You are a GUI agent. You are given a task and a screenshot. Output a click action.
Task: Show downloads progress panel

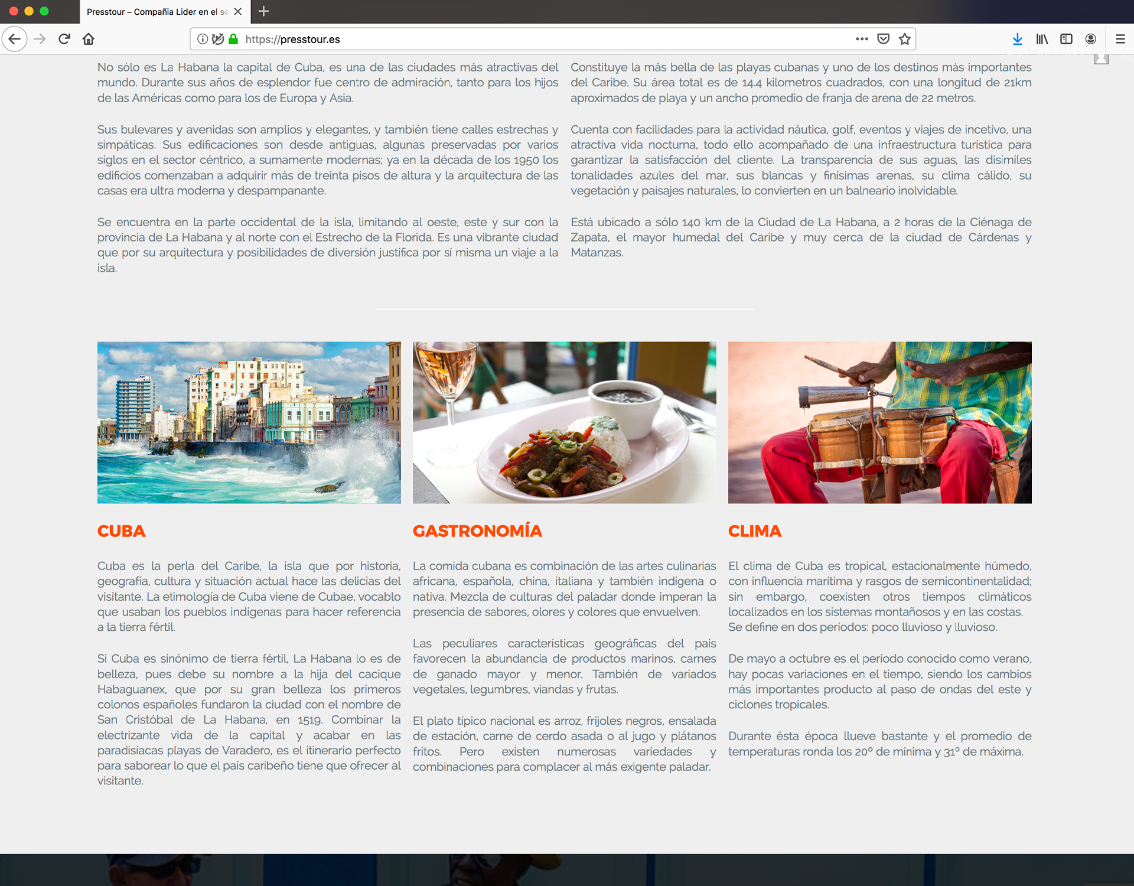[1017, 39]
